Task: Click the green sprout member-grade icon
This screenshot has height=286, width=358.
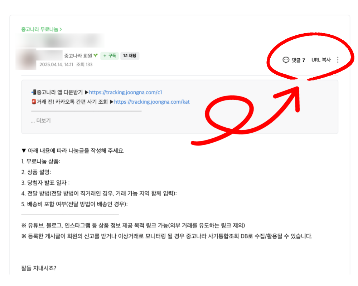Action: pos(96,55)
